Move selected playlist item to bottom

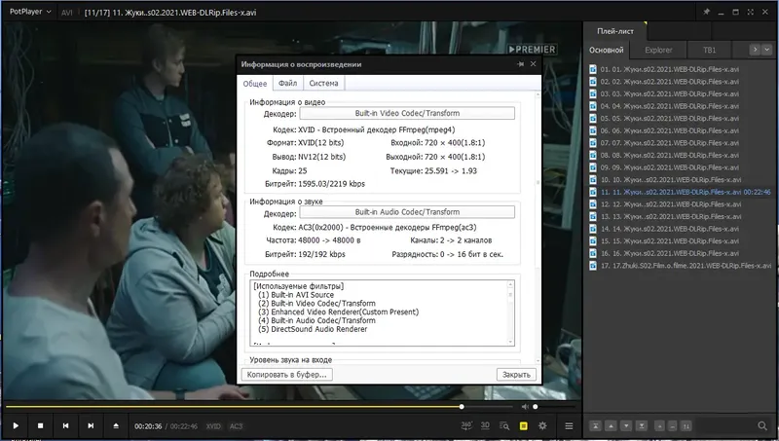642,425
